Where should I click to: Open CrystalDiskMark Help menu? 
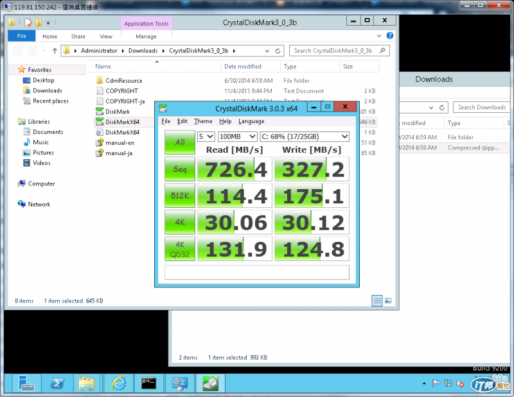coord(226,121)
